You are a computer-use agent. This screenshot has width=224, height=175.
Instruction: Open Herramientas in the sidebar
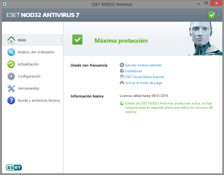tap(33, 88)
